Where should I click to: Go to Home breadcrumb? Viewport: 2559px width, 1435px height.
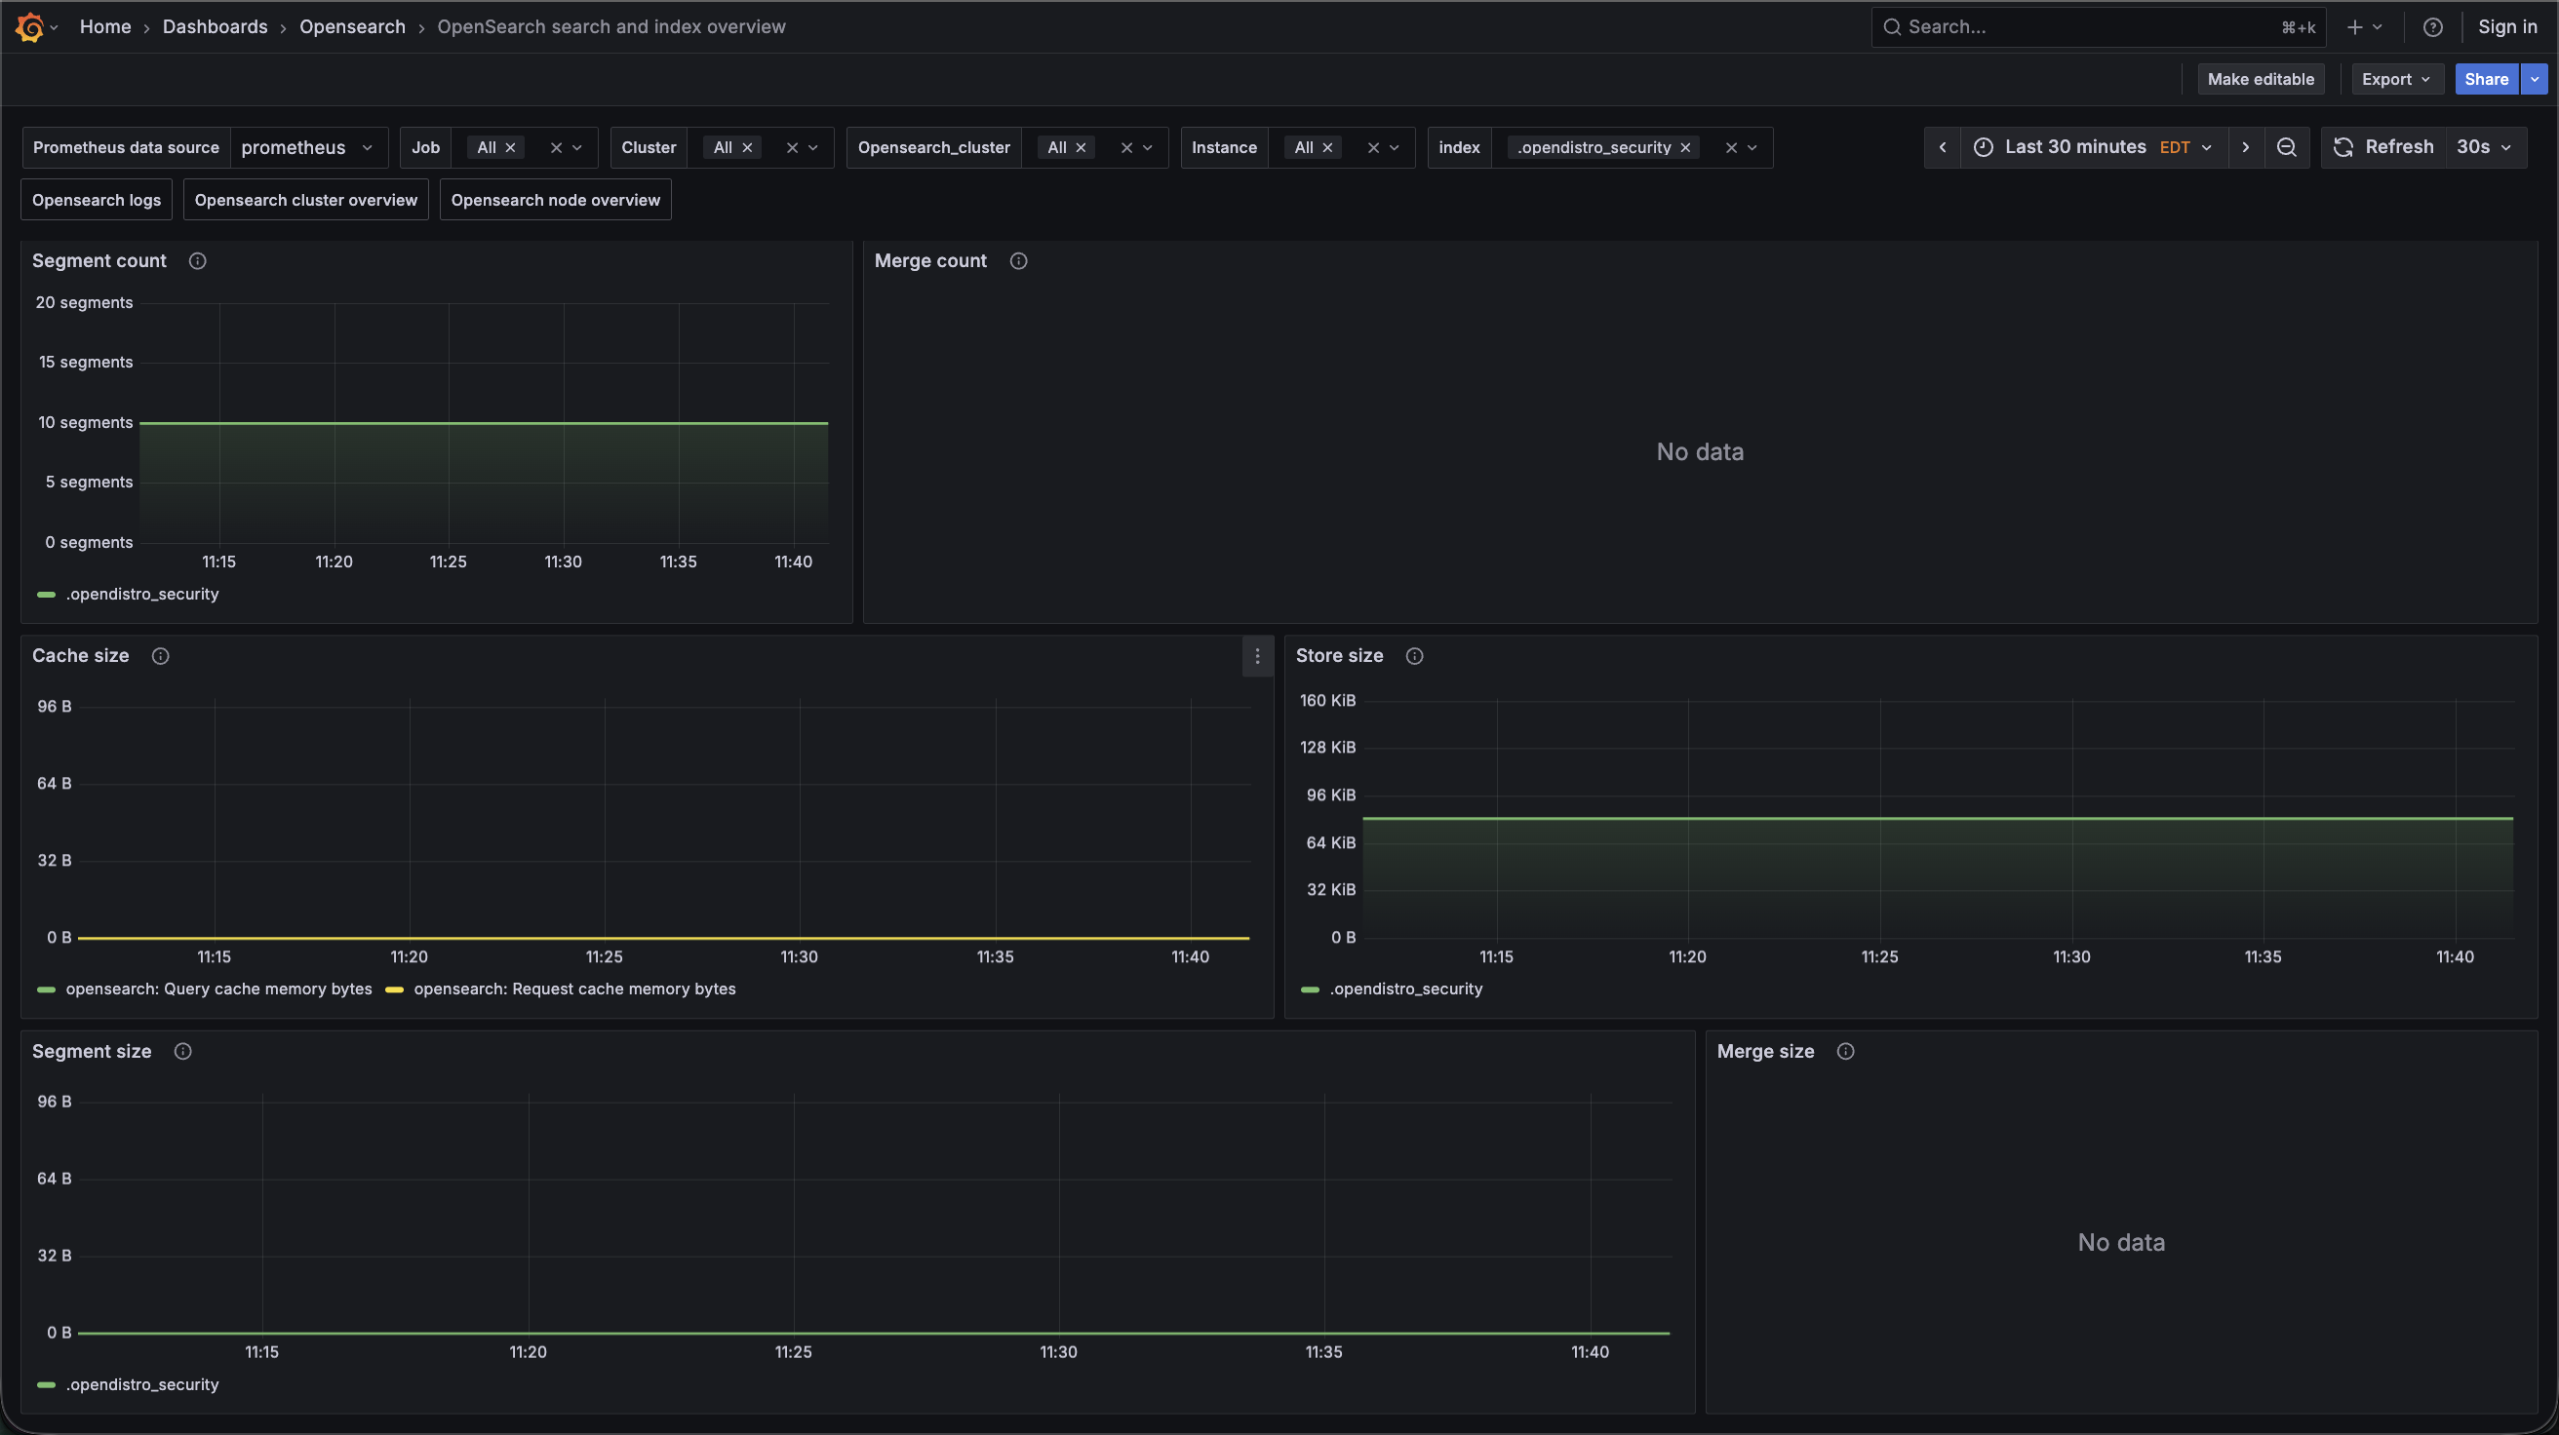pyautogui.click(x=105, y=27)
